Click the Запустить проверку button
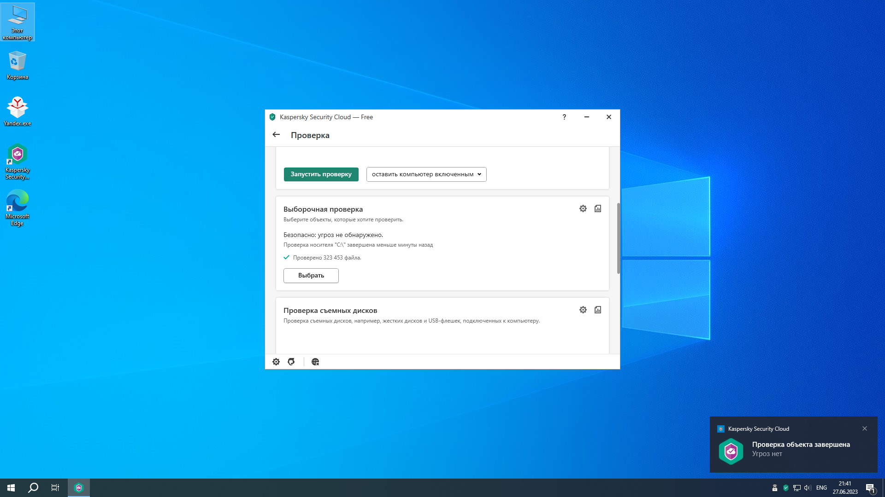Screen dimensions: 885x497 click(321, 174)
